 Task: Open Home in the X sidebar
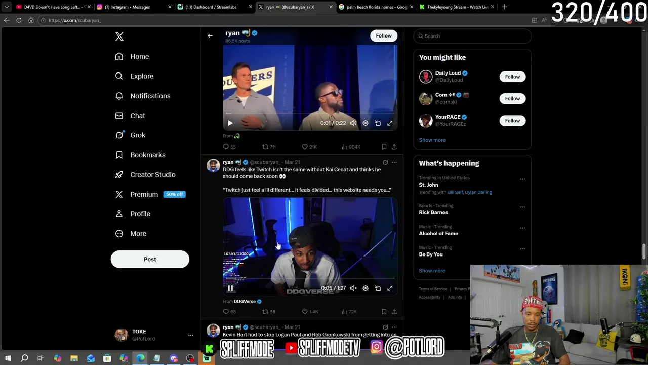click(132, 56)
